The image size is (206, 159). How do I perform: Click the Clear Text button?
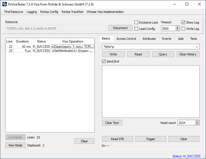pos(112,123)
